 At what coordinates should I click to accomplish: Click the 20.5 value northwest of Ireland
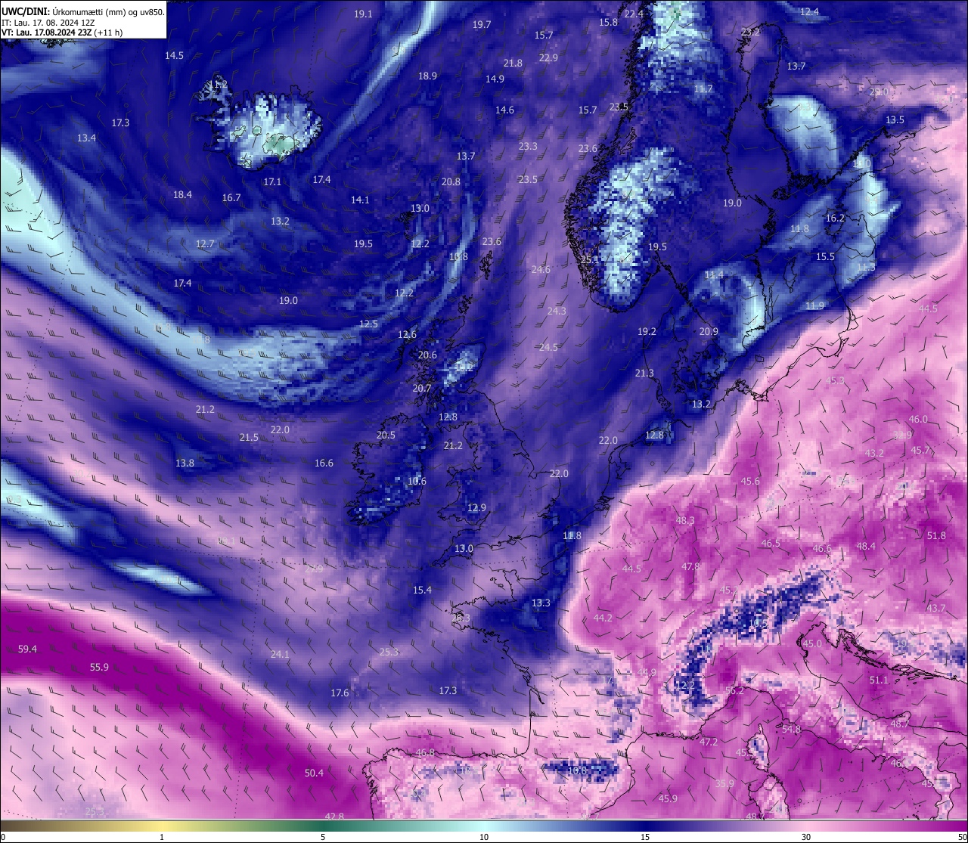pyautogui.click(x=386, y=435)
